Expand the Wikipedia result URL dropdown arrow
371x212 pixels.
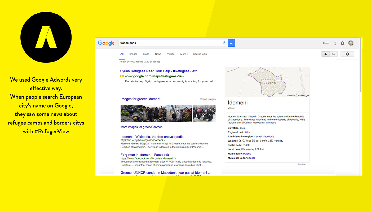pos(165,140)
